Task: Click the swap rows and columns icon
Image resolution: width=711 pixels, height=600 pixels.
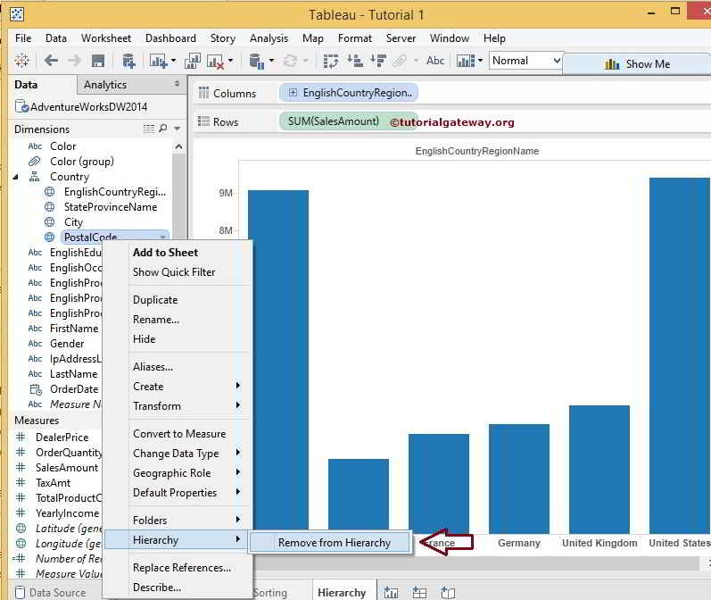Action: [331, 61]
